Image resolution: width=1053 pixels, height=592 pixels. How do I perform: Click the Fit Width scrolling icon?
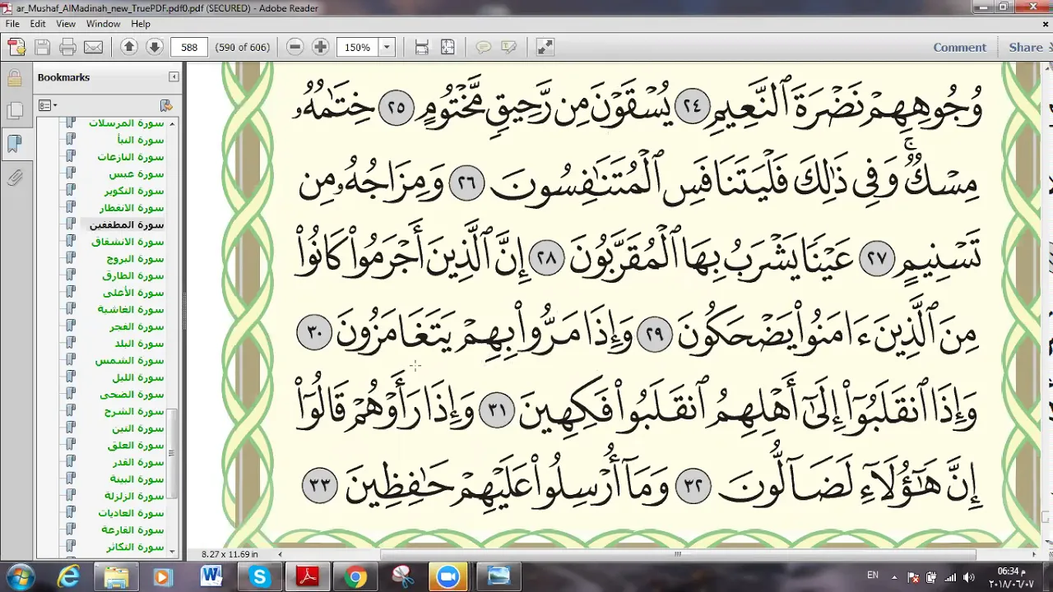click(422, 48)
